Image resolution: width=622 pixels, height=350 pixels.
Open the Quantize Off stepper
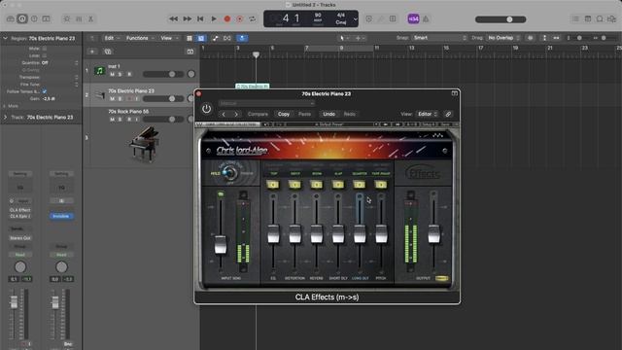coord(76,62)
